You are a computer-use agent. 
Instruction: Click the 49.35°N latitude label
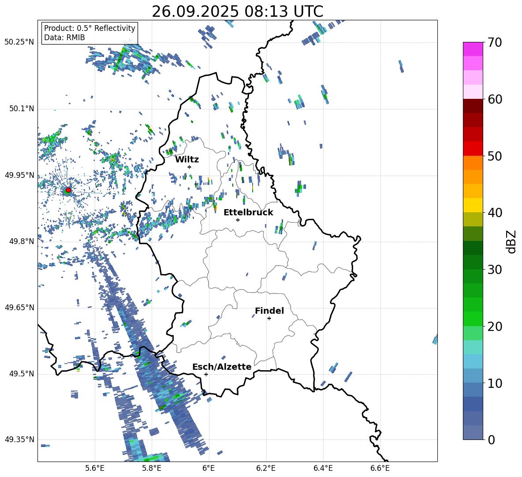click(x=19, y=439)
